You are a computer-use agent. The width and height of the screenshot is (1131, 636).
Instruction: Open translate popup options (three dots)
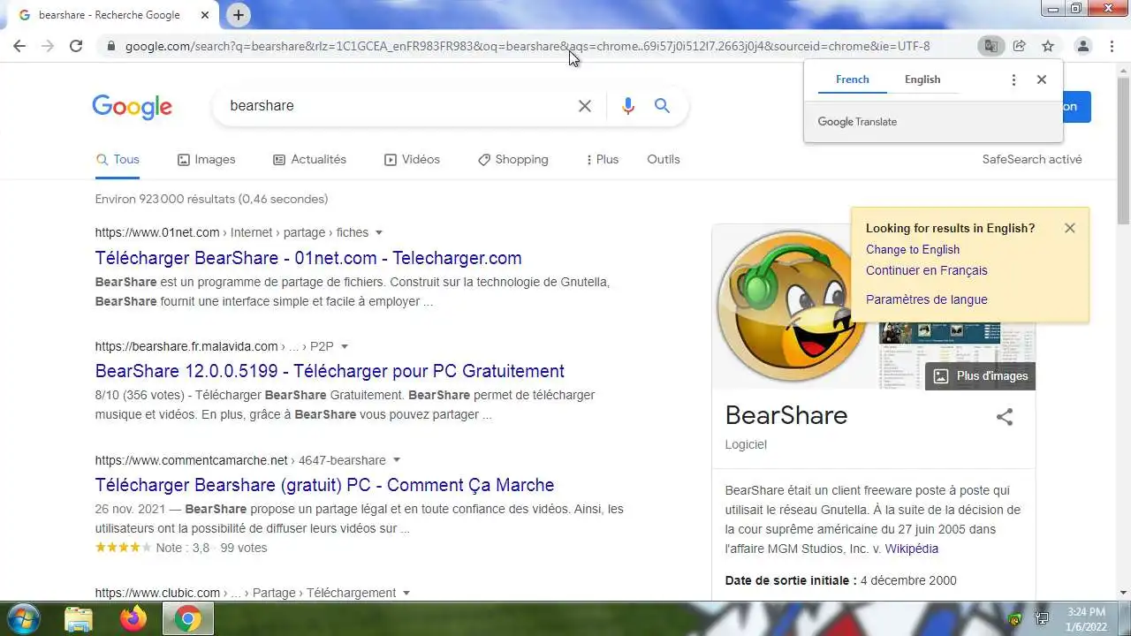coord(1013,79)
